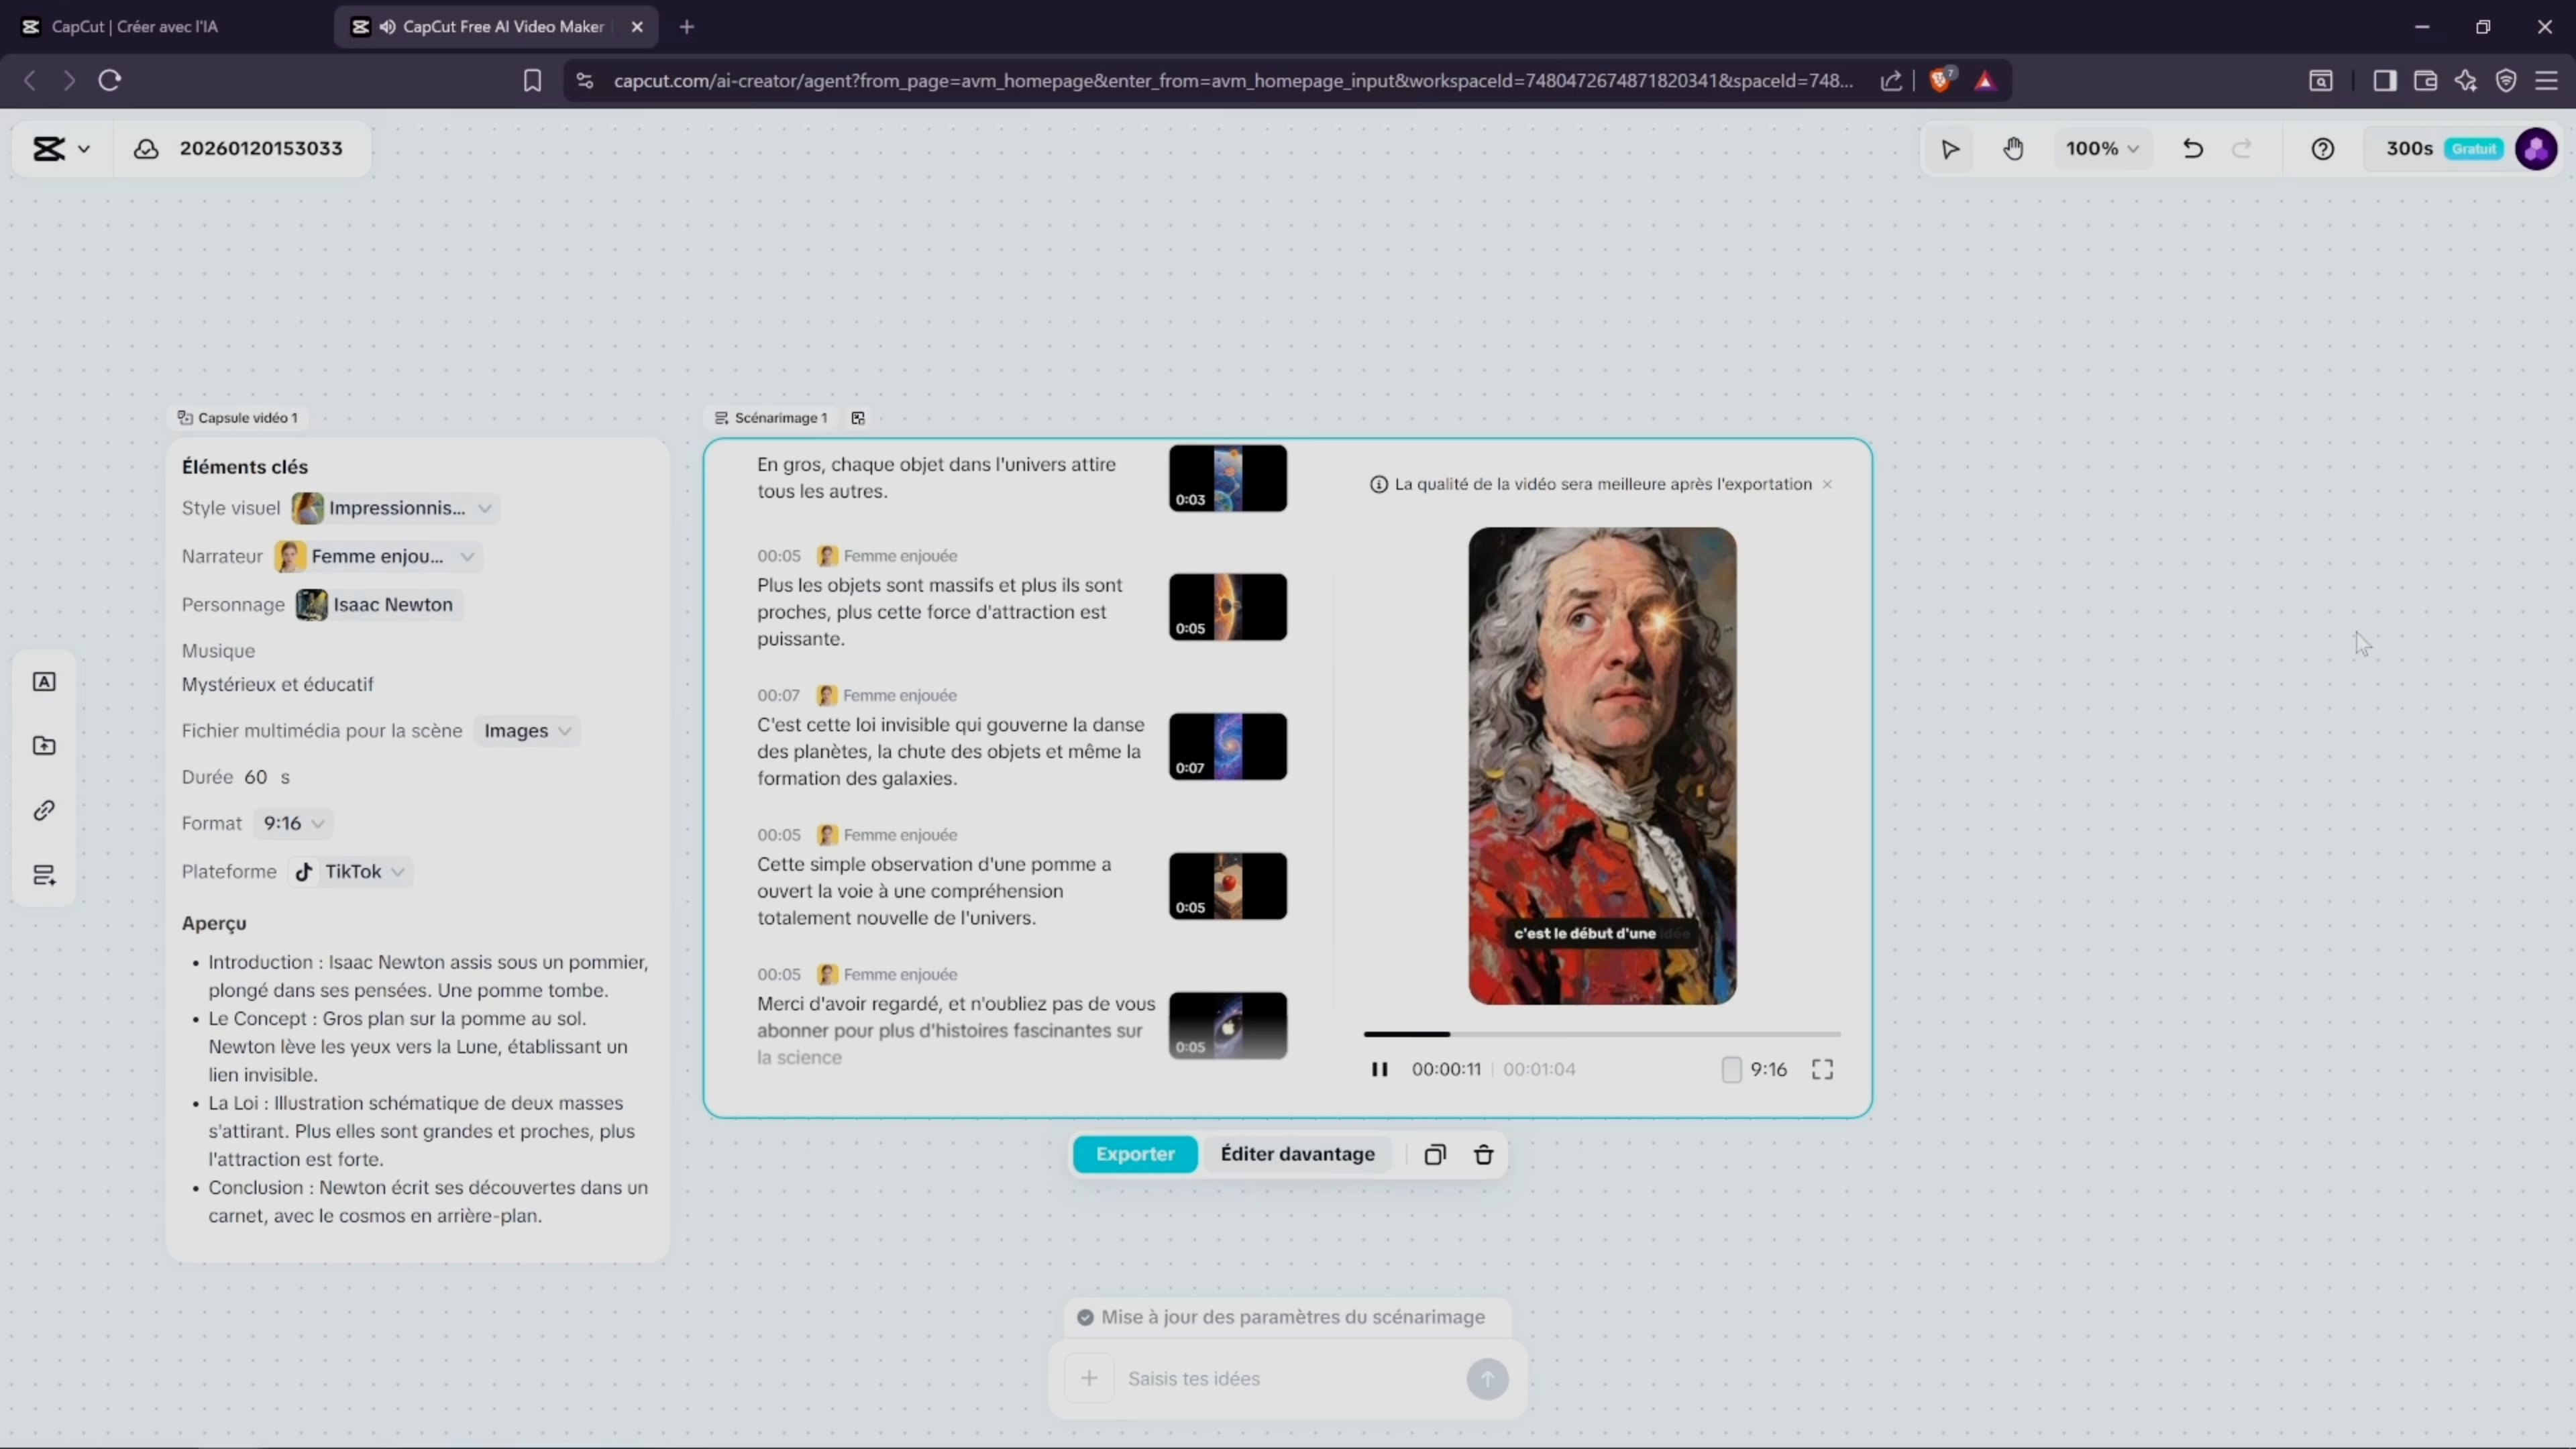Activate the hand pan tool
This screenshot has height=1449, width=2576.
pos(2013,149)
